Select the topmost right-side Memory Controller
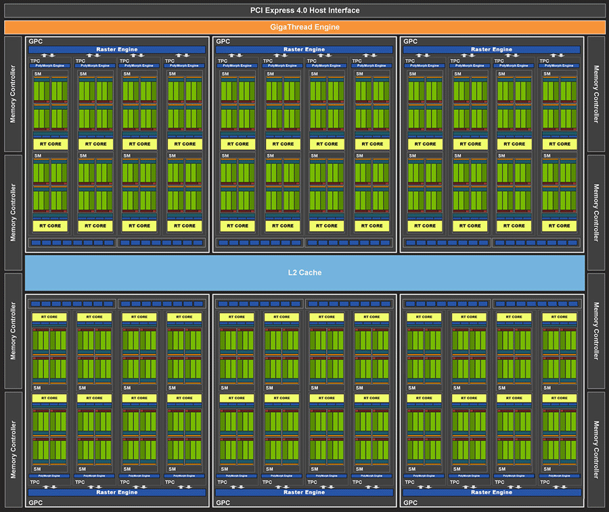This screenshot has width=609, height=512. click(595, 94)
